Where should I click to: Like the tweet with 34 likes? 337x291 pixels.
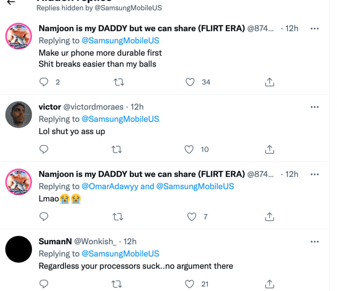[190, 82]
